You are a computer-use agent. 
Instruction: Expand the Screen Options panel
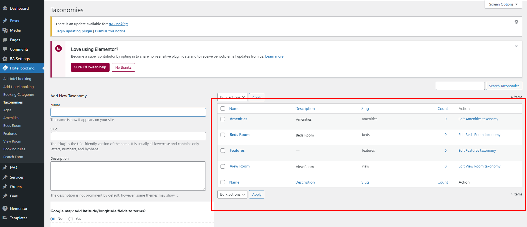tap(503, 4)
